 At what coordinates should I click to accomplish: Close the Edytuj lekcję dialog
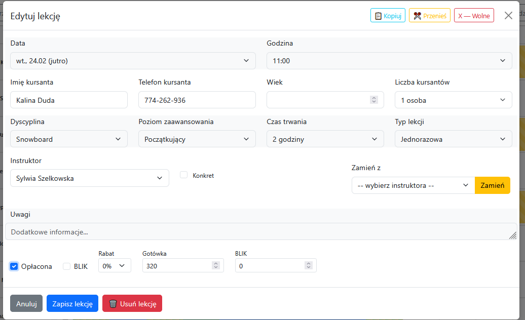[508, 16]
